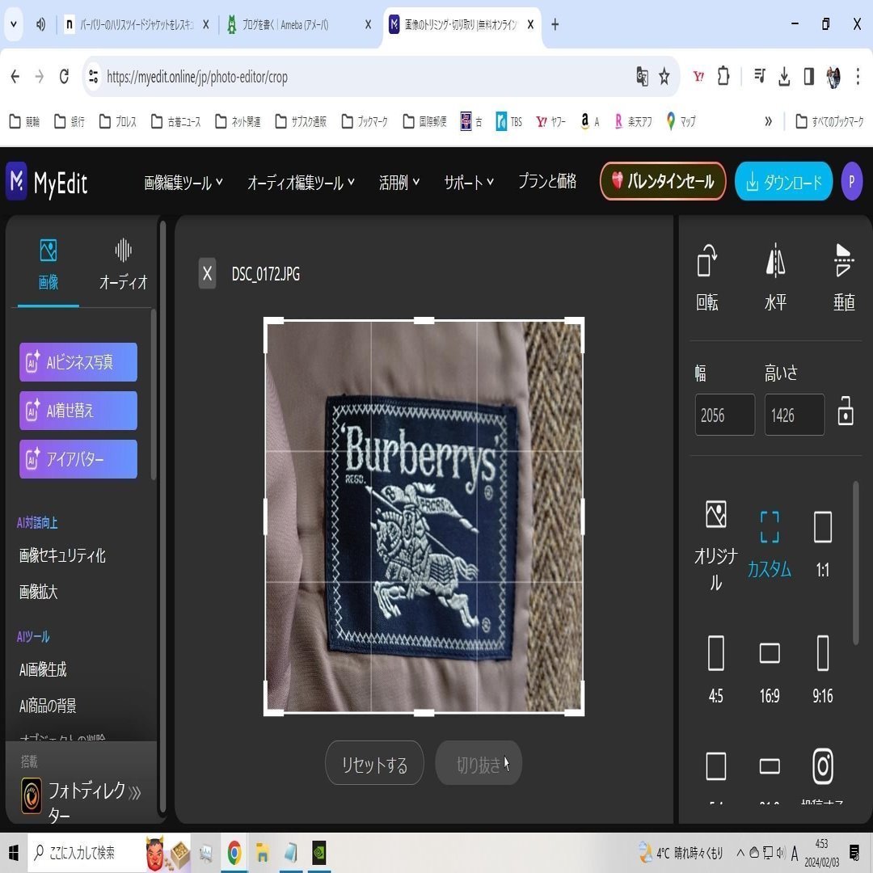
Task: Open the プロレス bookmark folder
Action: pos(118,121)
